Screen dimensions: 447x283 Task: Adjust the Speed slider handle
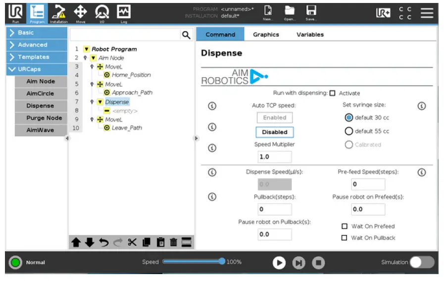tap(222, 261)
